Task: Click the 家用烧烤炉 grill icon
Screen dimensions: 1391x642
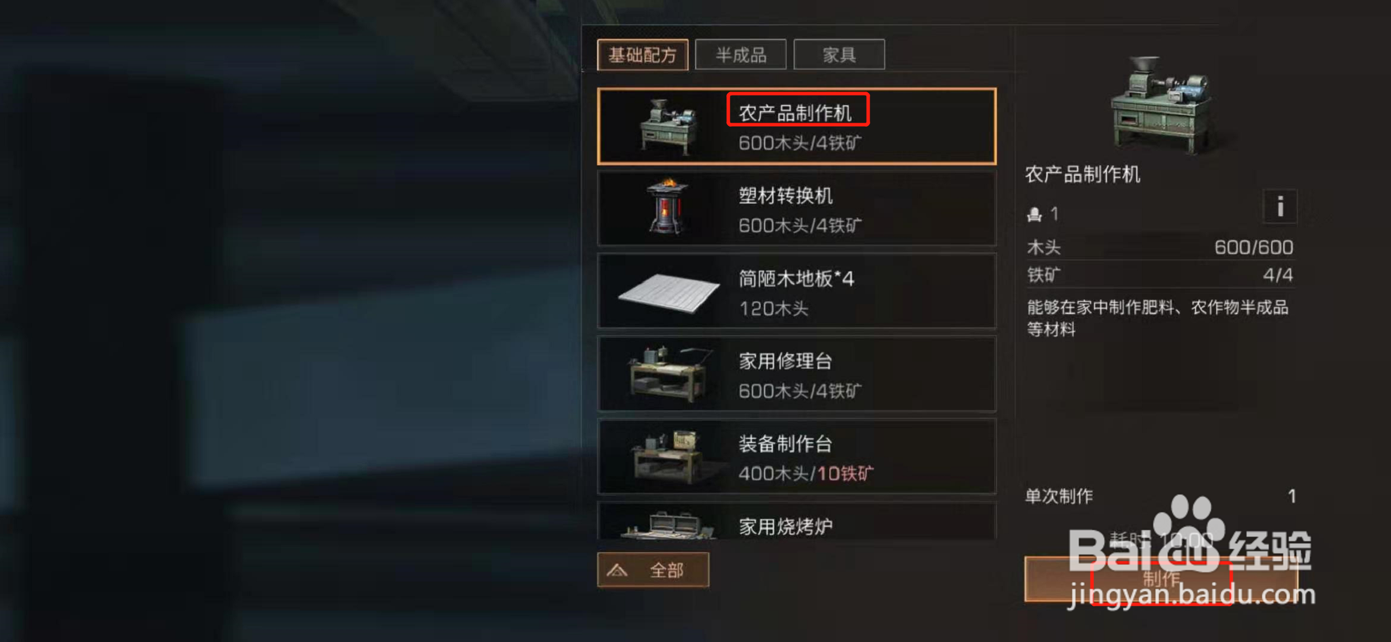Action: tap(668, 525)
